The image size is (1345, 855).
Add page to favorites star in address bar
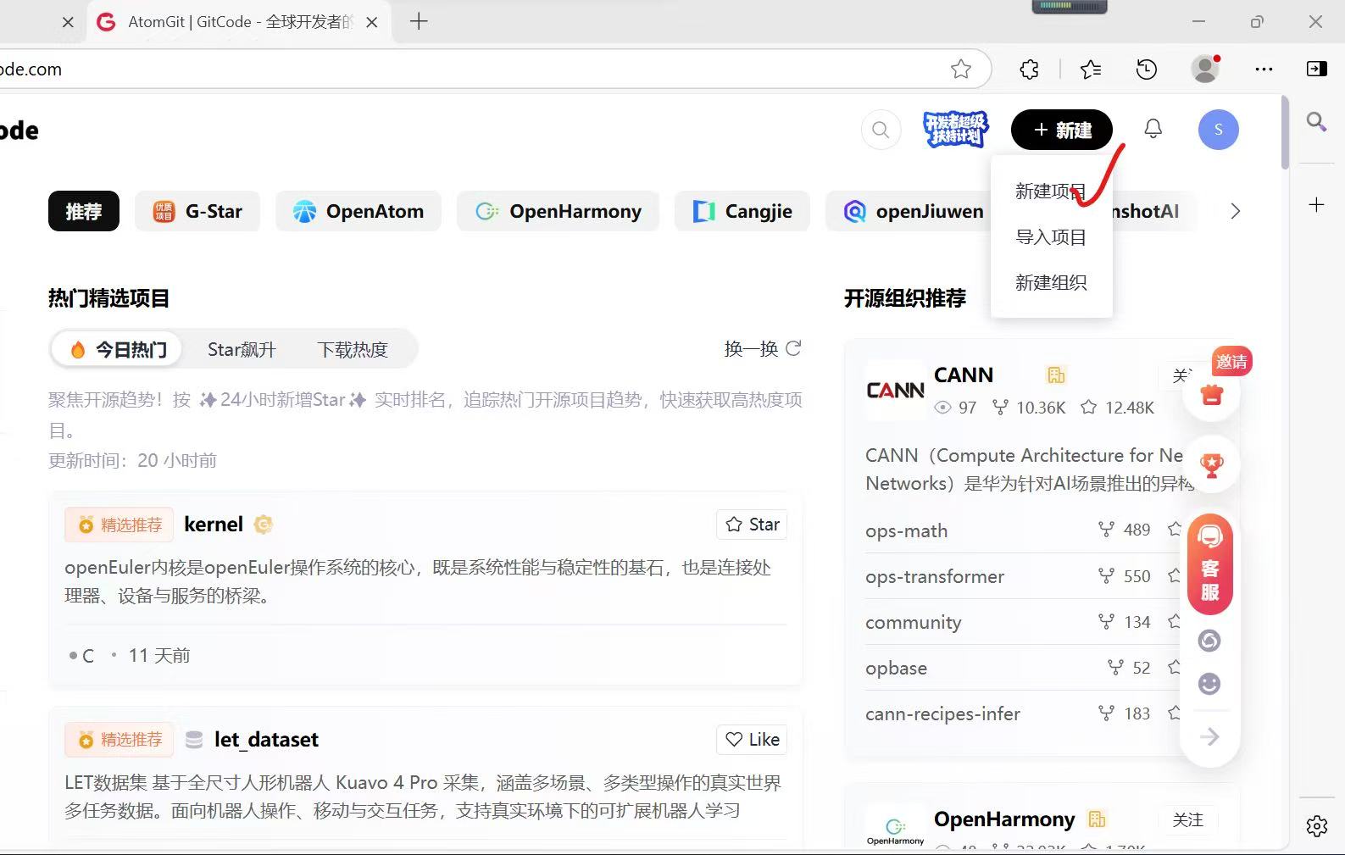tap(960, 69)
